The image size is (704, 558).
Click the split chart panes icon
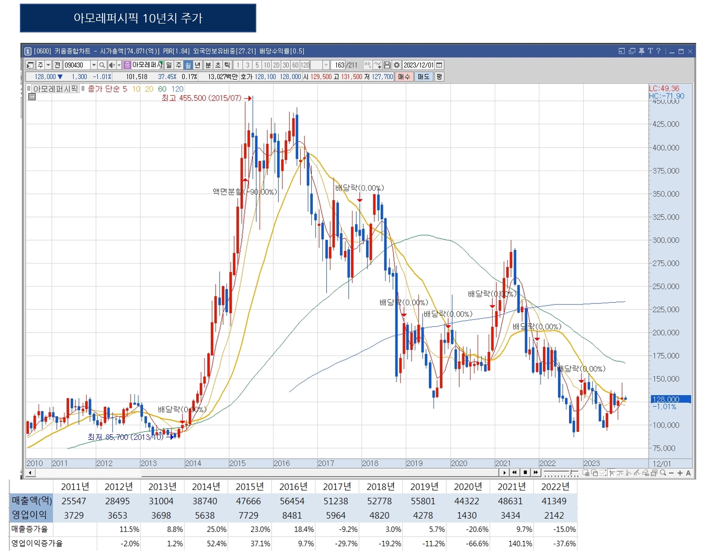click(x=586, y=473)
